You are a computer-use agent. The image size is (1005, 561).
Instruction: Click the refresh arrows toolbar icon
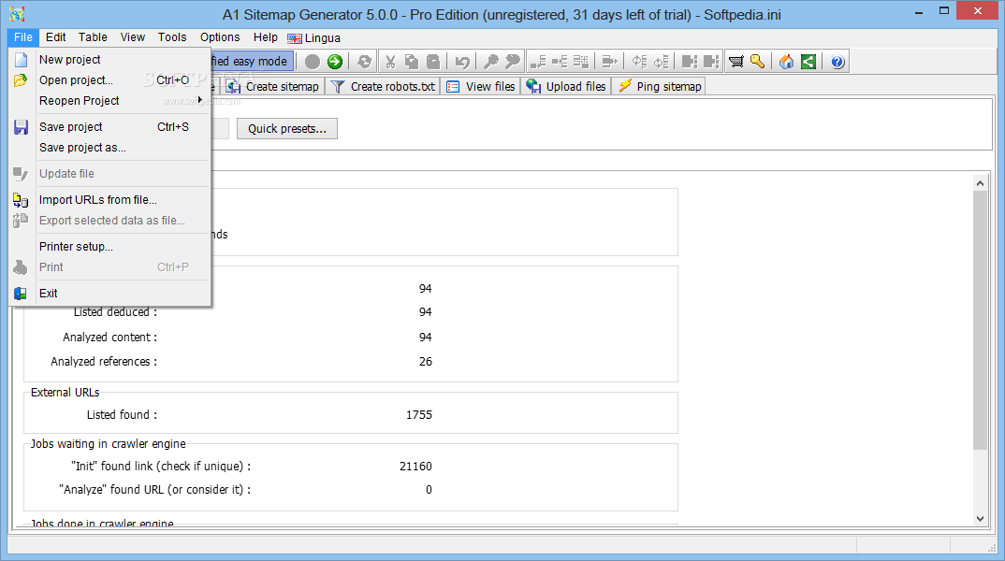364,62
